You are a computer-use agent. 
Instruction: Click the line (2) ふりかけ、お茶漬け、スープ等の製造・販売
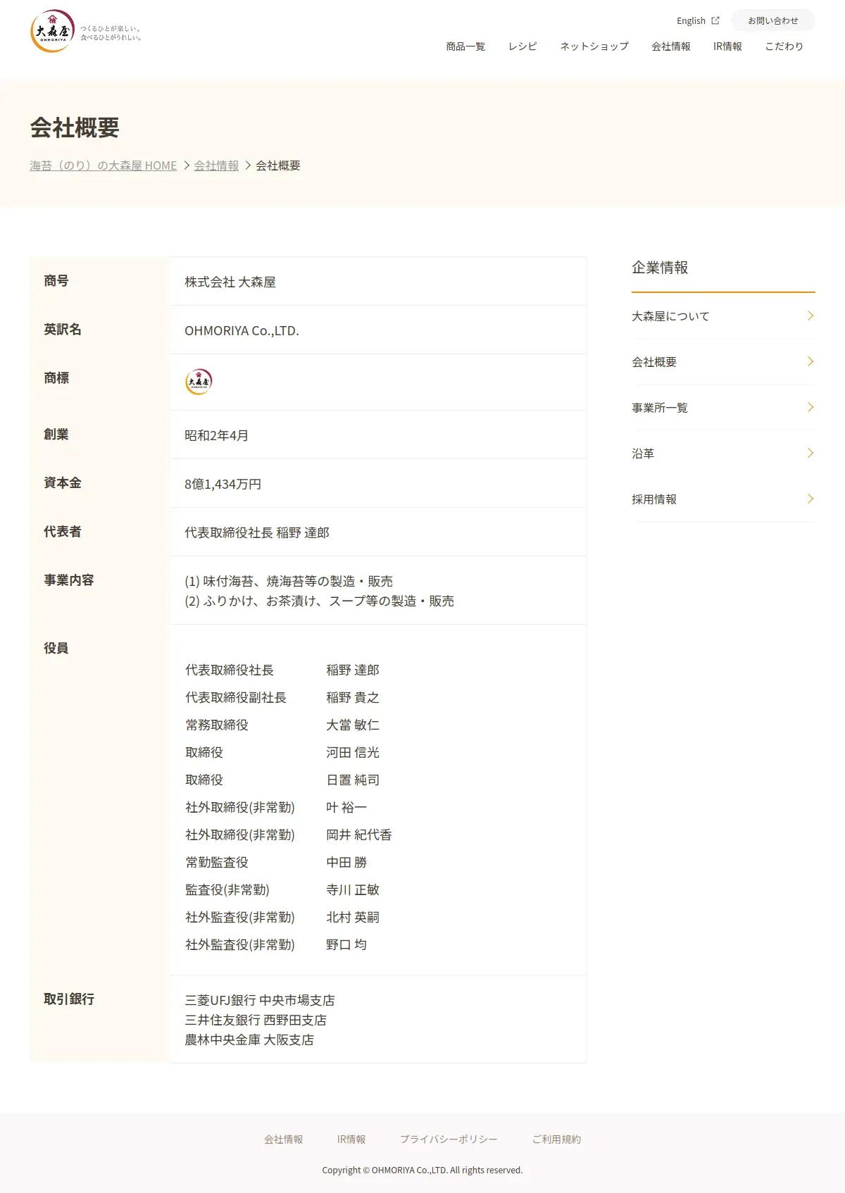coord(319,601)
